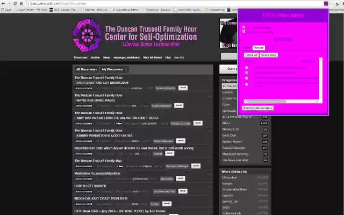Open Podcast Episodes category in sidebar
This screenshot has height=215, width=344.
click(245, 148)
